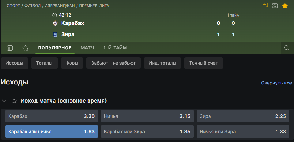
Task: Pick the Ничья 3.15 odds
Action: (x=147, y=116)
